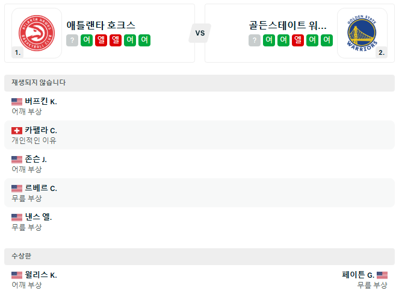Click the Hawks' gray question mark badge
The image size is (396, 297).
72,40
